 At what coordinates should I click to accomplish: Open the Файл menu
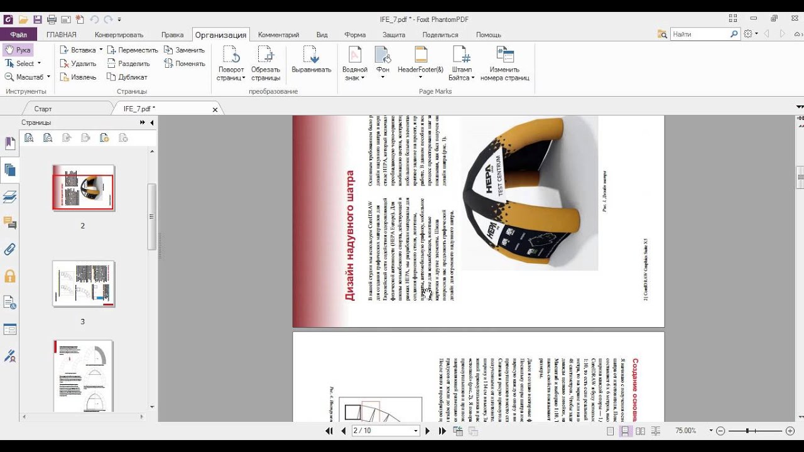[18, 35]
